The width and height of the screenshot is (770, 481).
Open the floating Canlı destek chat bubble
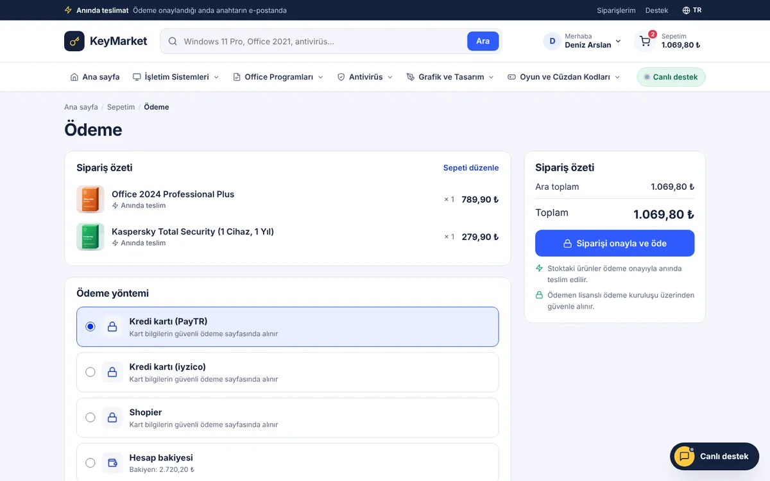[x=715, y=457]
